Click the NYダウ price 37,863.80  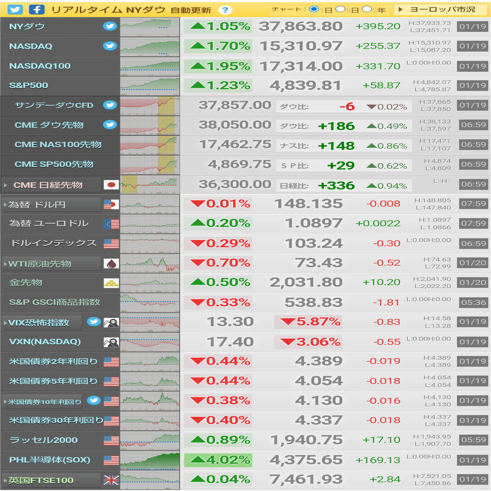coord(301,26)
